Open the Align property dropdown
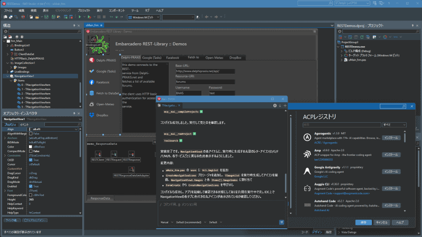The width and height of the screenshot is (422, 237). click(x=76, y=129)
